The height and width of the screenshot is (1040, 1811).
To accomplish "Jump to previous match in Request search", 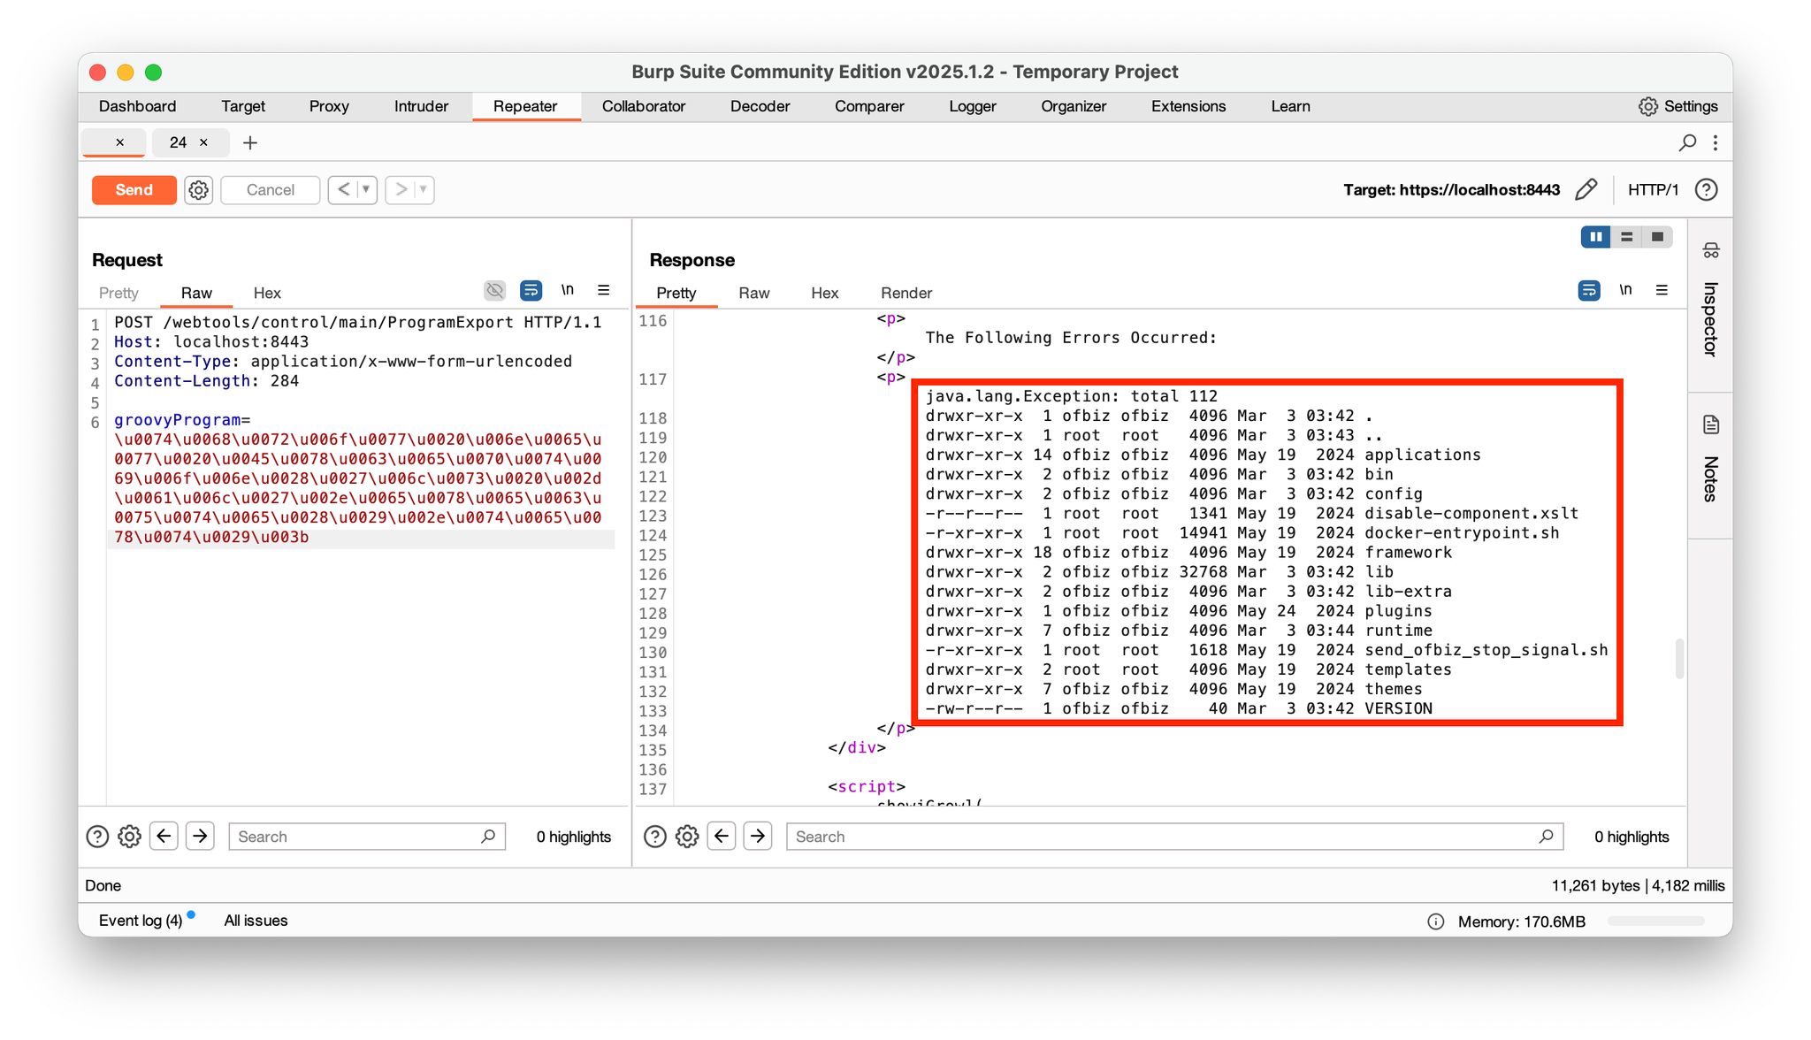I will coord(164,836).
